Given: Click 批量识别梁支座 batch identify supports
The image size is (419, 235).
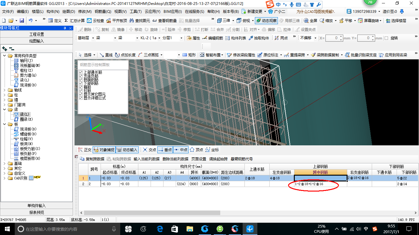Looking at the screenshot, I should pyautogui.click(x=360, y=55).
